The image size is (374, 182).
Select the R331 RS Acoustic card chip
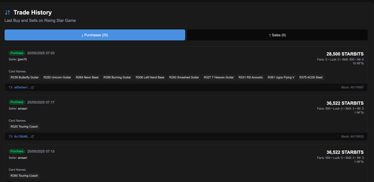coord(251,77)
